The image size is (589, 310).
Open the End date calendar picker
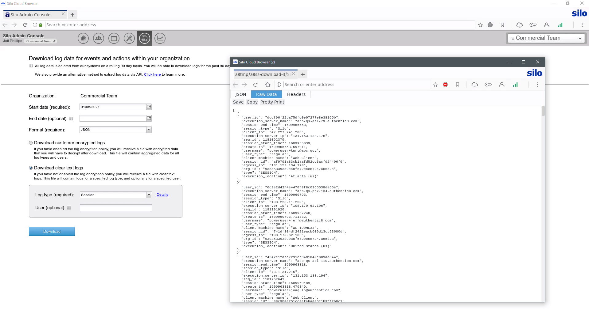149,118
